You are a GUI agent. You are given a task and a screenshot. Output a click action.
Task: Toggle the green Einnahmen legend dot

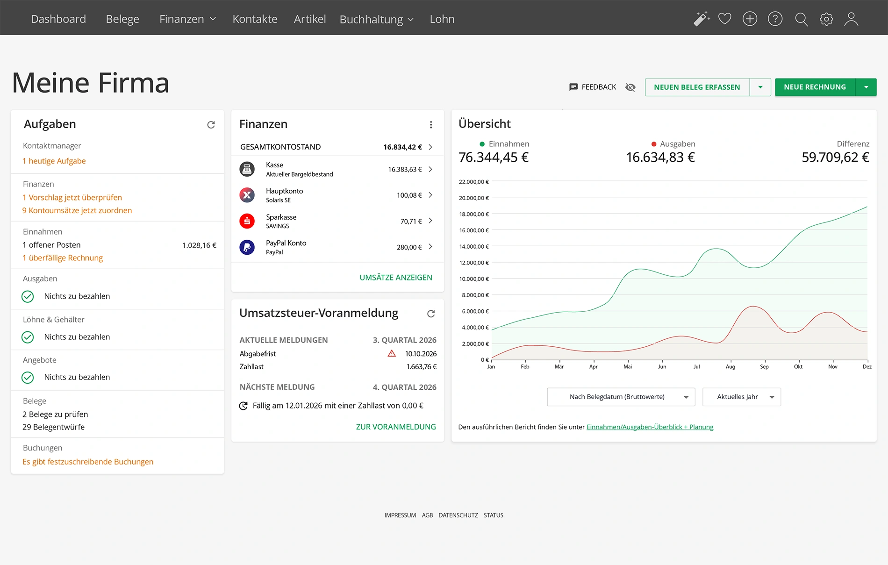click(x=482, y=144)
